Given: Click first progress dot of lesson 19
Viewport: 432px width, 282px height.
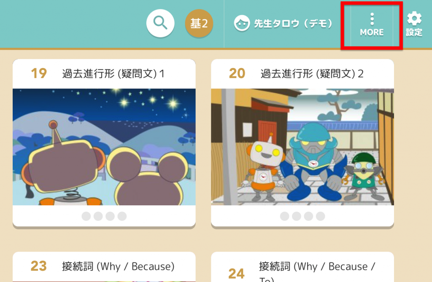Looking at the screenshot, I should coord(86,216).
